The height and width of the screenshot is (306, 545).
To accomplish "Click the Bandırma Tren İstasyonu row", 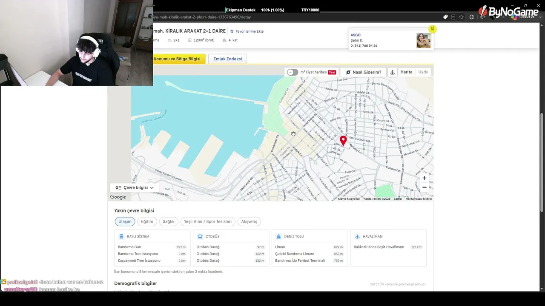I will click(x=152, y=254).
